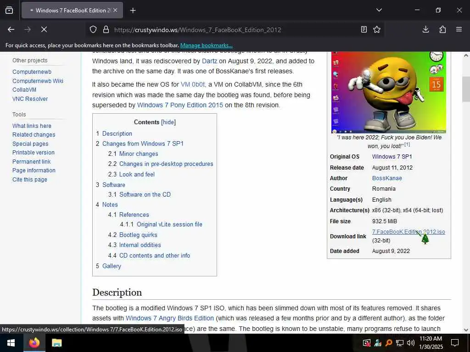This screenshot has height=352, width=470.
Task: Open Windows 7 SP1 infobox link
Action: pos(392,157)
